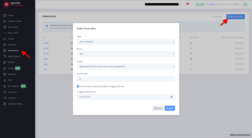The width and height of the screenshot is (252, 138).
Task: Click Penarikan wallet icon
Action: (4, 74)
